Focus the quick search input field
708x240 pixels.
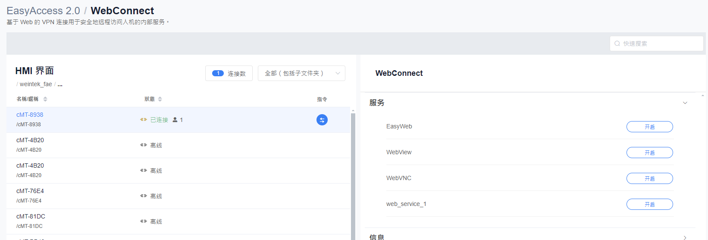(x=656, y=44)
